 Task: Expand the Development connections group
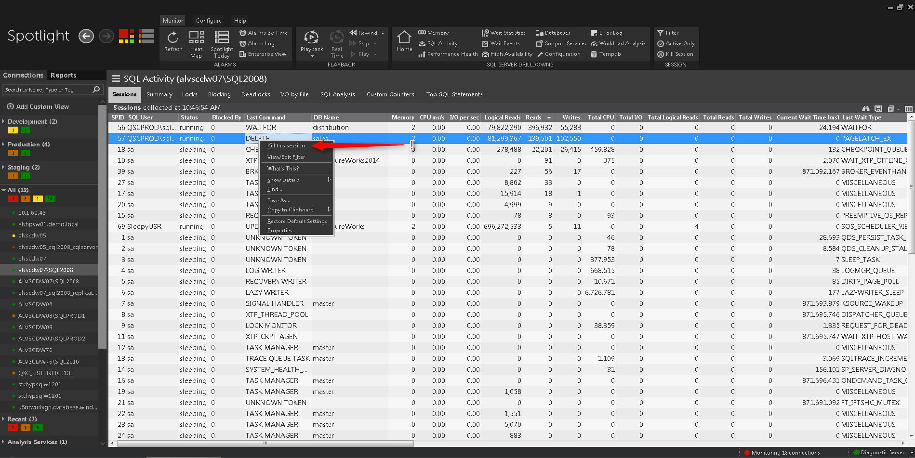[4, 121]
